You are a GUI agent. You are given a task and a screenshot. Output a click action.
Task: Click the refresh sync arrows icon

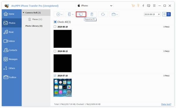pos(103,14)
